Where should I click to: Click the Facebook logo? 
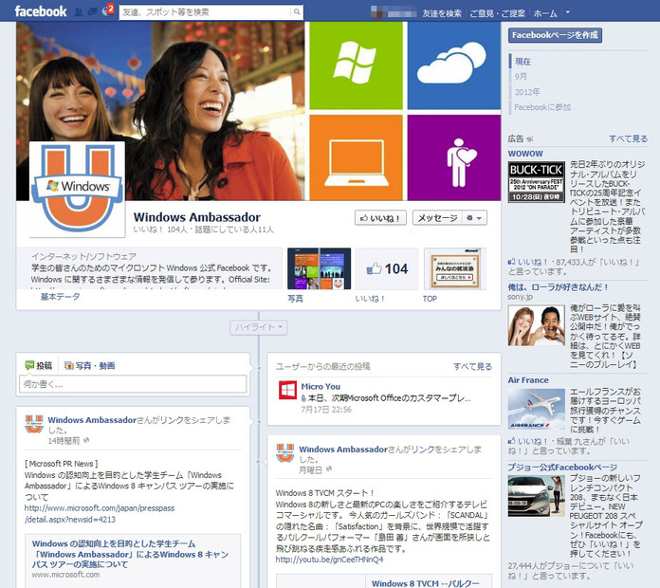(x=41, y=11)
